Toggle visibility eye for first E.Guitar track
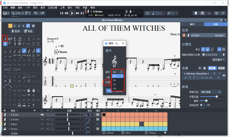The width and height of the screenshot is (229, 137). point(42,115)
